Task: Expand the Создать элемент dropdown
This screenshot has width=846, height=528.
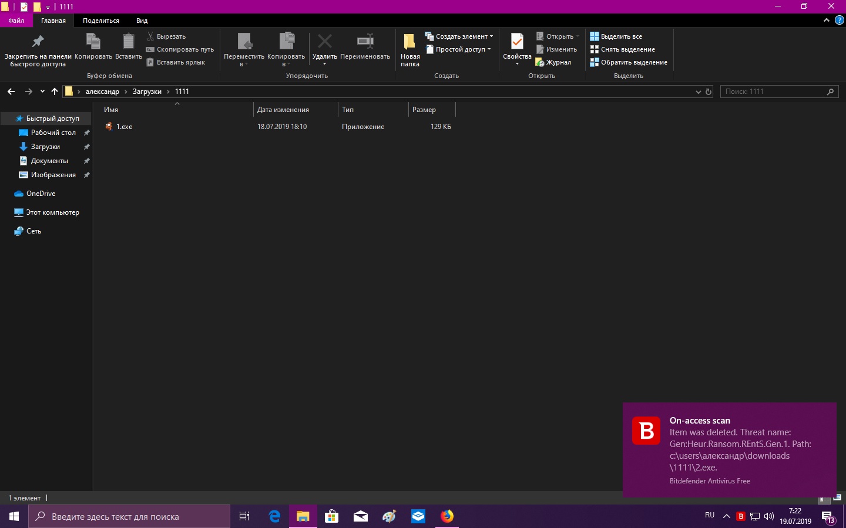Action: point(459,36)
